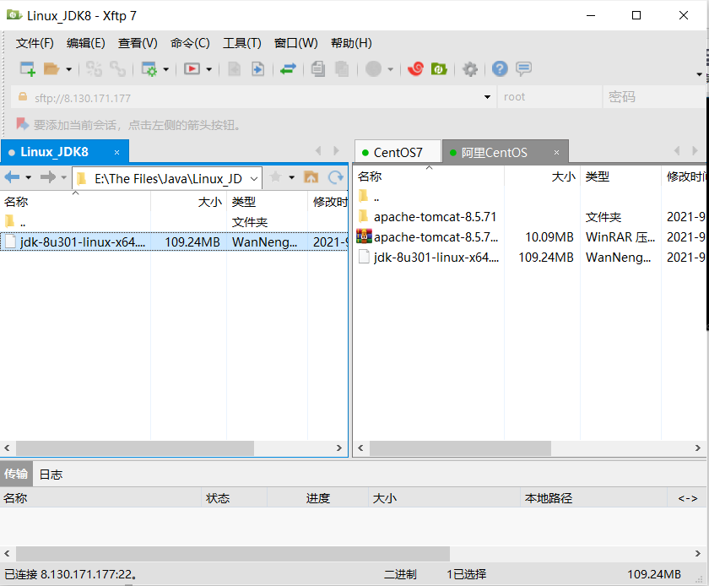Screen dimensions: 709x586
Task: Expand dropdown beside open folder icon
Action: [68, 70]
